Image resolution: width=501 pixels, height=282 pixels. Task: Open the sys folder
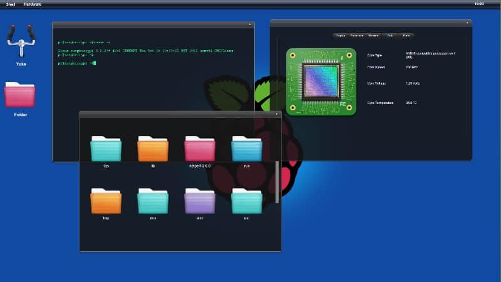point(106,149)
